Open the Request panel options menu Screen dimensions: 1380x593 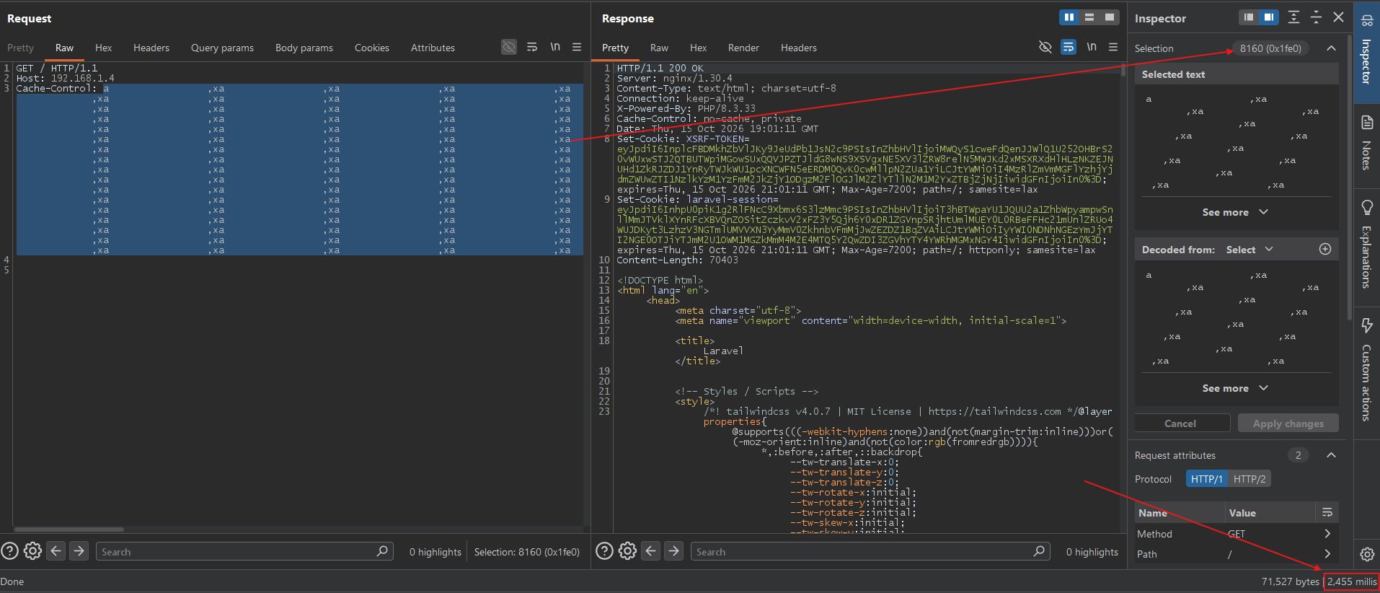pos(577,47)
